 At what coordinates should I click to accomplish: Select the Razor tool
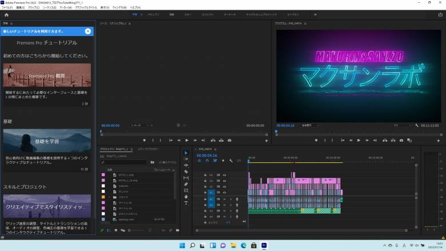coord(186,172)
